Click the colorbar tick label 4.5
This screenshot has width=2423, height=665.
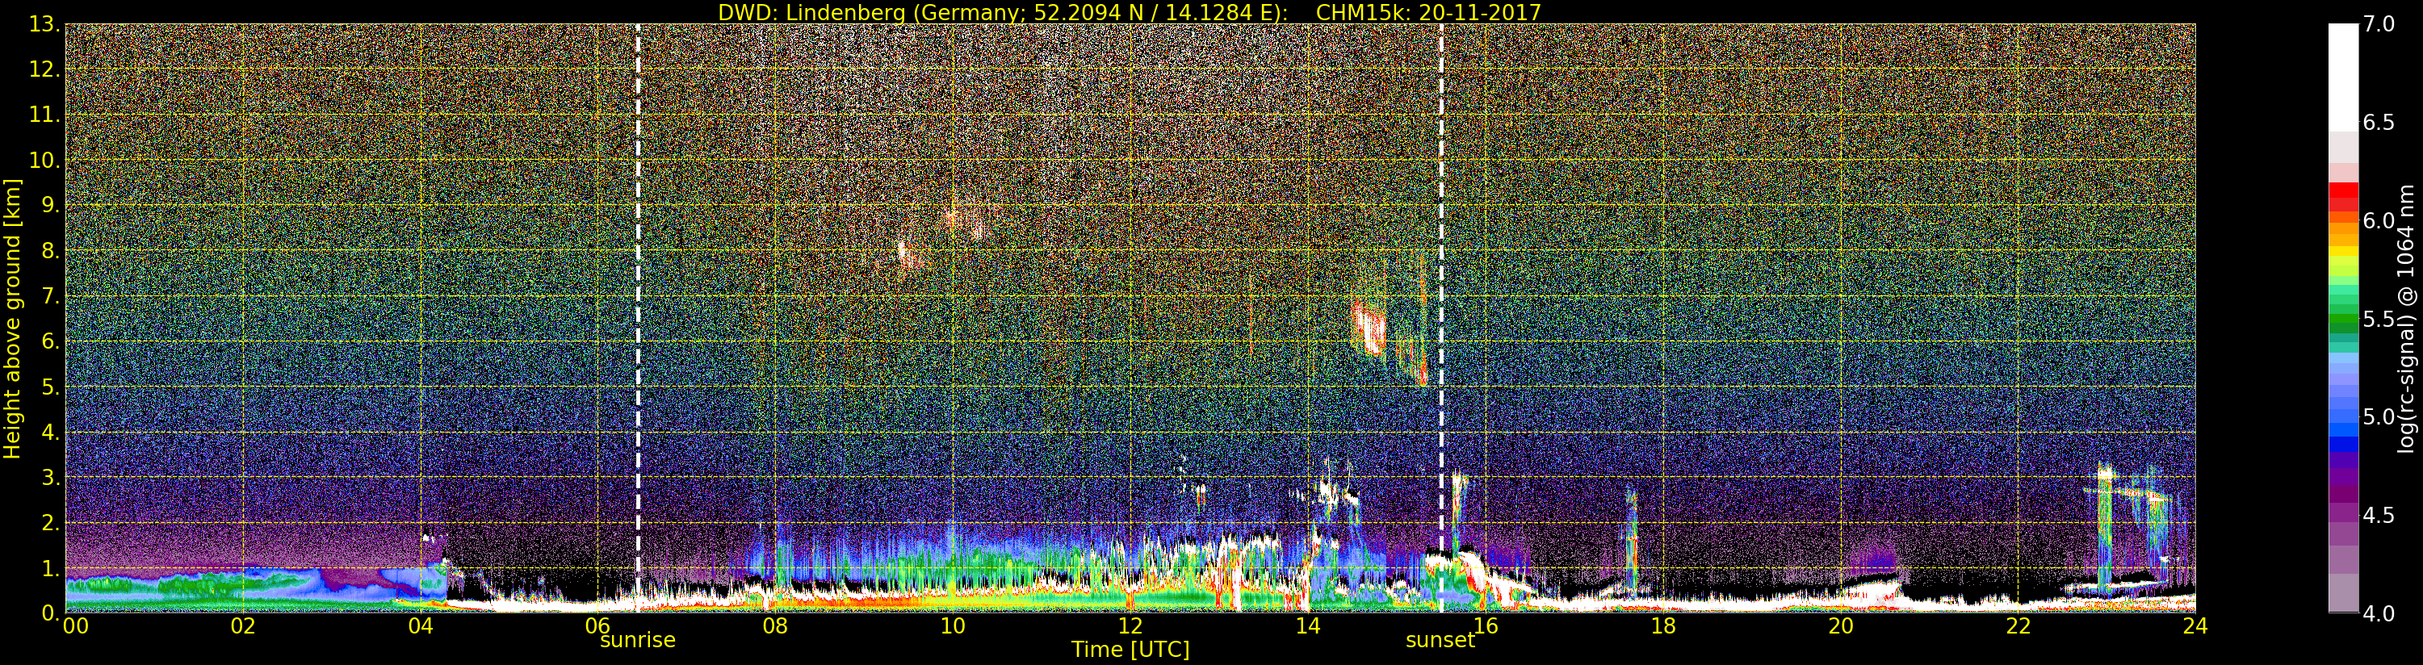2379,516
